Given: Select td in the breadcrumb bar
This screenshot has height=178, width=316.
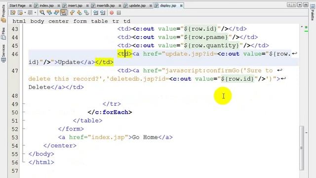Looking at the screenshot, I should 127,21.
